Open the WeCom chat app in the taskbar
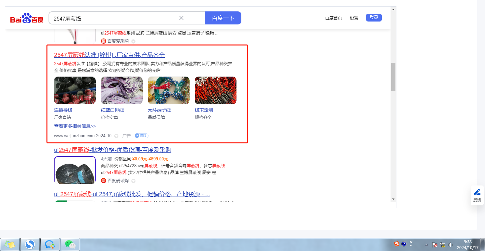 point(50,244)
